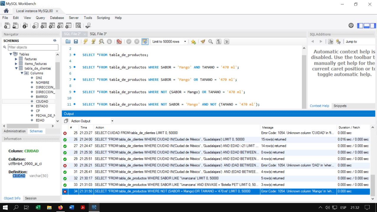The height and width of the screenshot is (212, 377).
Task: Get context help for caret position manually
Action: point(331,42)
